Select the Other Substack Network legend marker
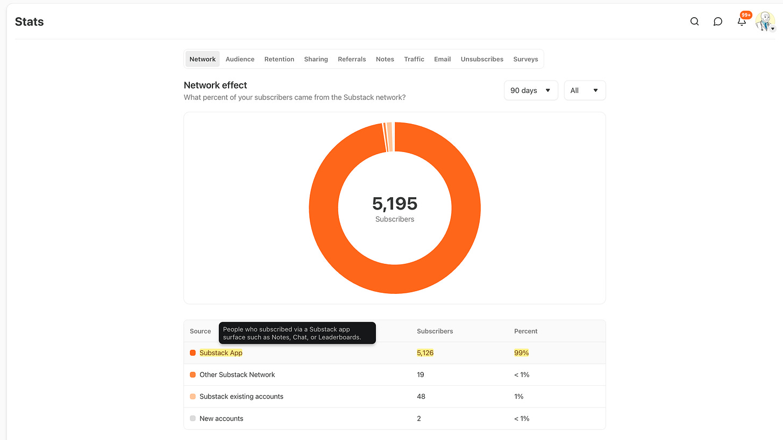This screenshot has width=783, height=440. (x=193, y=374)
